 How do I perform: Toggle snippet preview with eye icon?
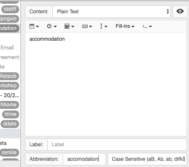[180, 11]
